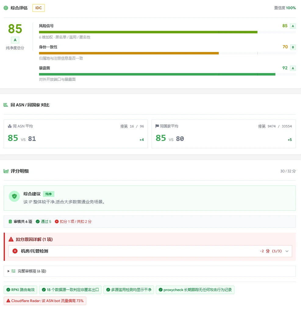Click the clipboard icon beside 审核共 6 项
Image resolution: width=301 pixels, height=310 pixels.
(10, 222)
